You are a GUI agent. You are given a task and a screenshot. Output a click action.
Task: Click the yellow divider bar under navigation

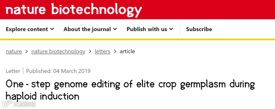pyautogui.click(x=137, y=39)
